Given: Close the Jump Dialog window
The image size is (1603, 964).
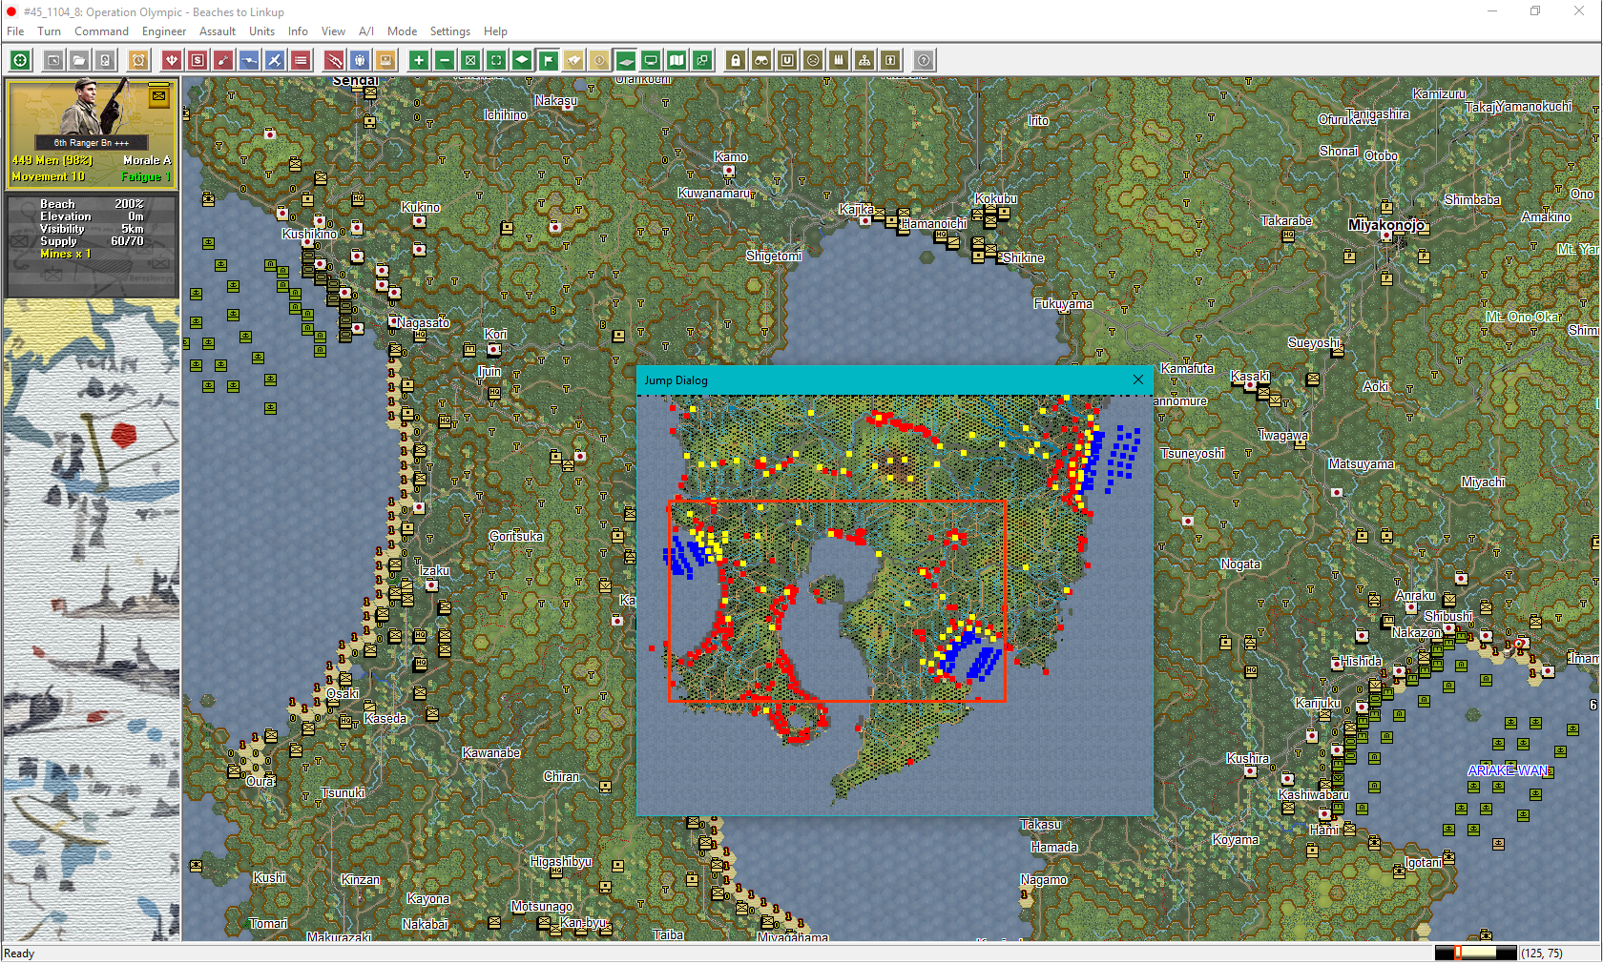Looking at the screenshot, I should point(1138,379).
